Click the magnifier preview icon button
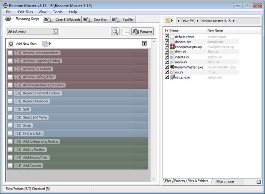This screenshot has height=194, width=265. point(115,31)
